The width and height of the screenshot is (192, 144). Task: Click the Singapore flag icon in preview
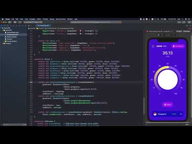pos(155,114)
